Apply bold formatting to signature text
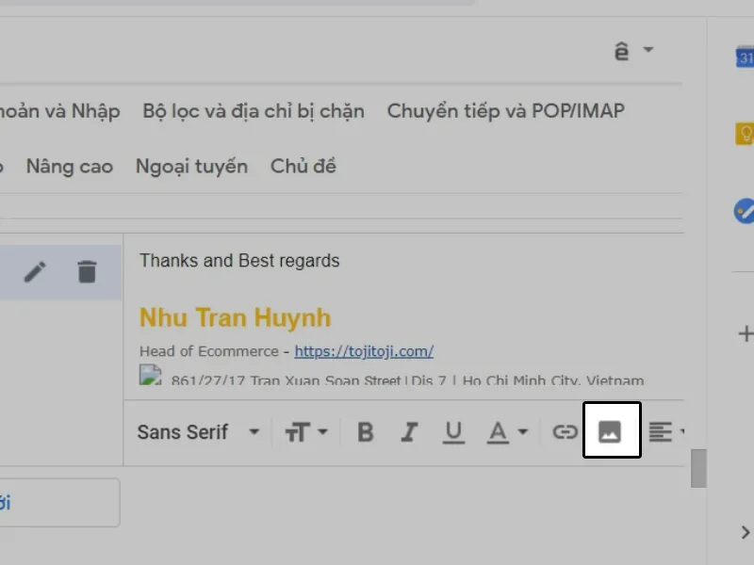Screen dimensions: 754x565 364,431
